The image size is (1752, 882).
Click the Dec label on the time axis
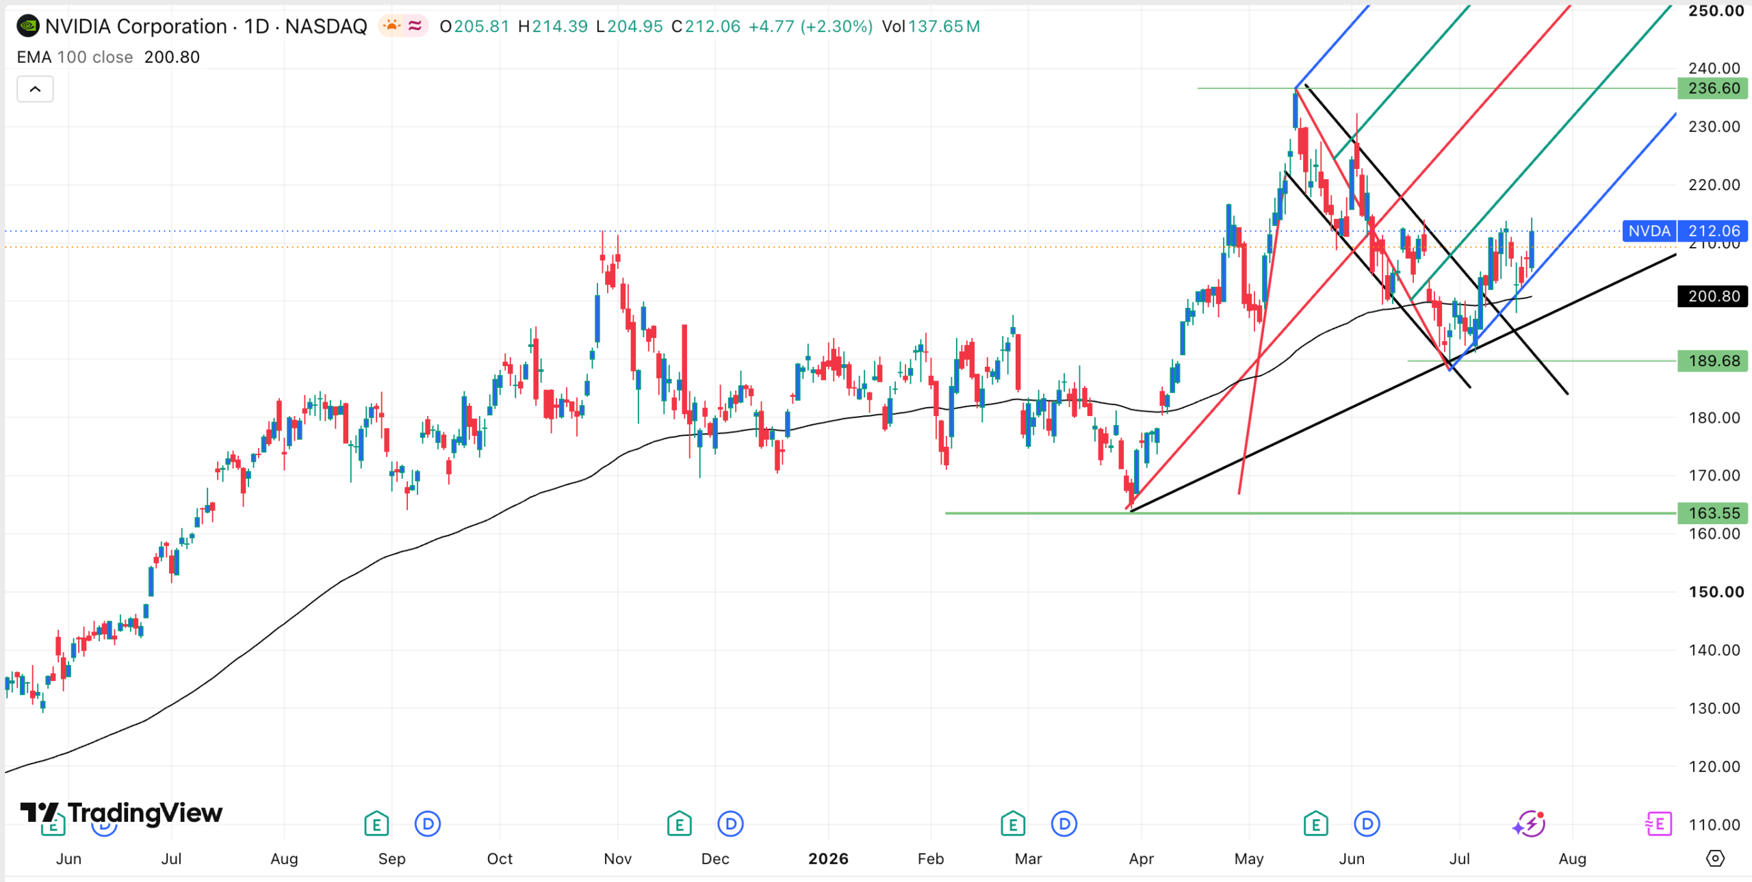pyautogui.click(x=715, y=859)
